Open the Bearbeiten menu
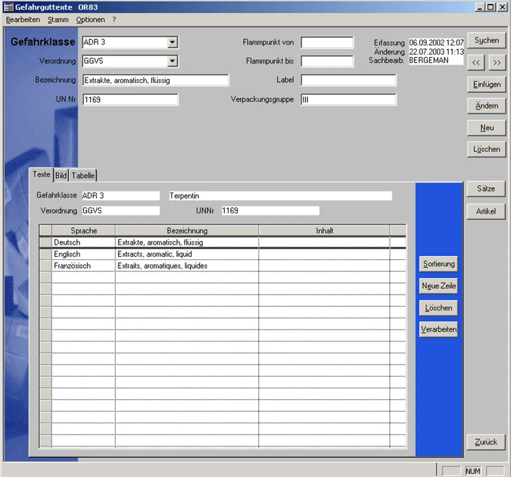511x477 pixels. 23,20
